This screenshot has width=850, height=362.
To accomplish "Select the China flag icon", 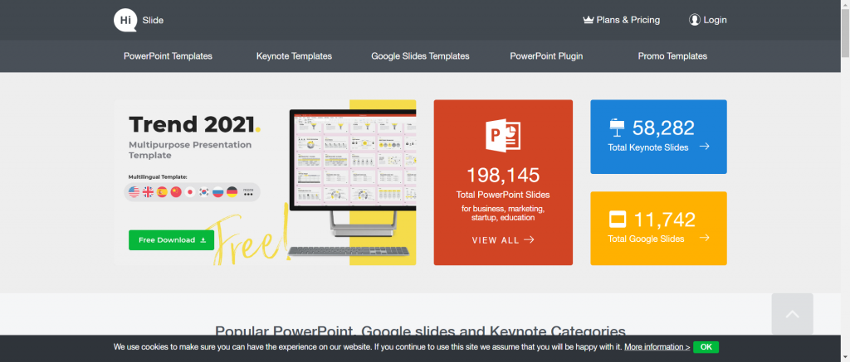I will (176, 191).
